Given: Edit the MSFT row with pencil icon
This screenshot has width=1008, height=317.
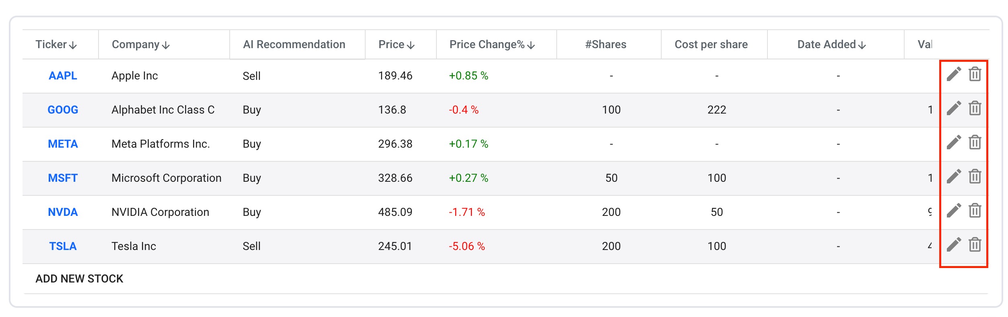Looking at the screenshot, I should point(954,177).
